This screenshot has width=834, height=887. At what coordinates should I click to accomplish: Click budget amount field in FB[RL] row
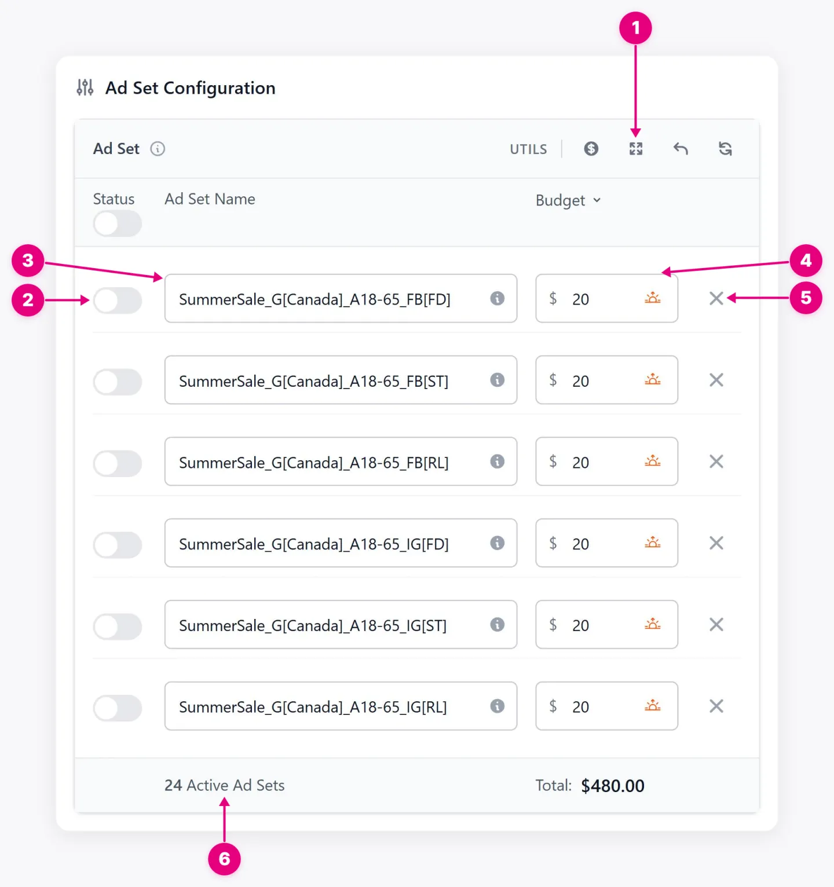(606, 461)
